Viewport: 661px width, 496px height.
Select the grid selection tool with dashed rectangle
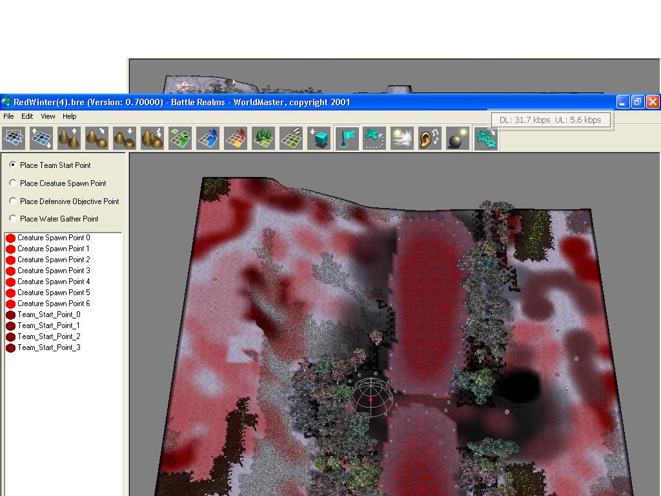(14, 138)
